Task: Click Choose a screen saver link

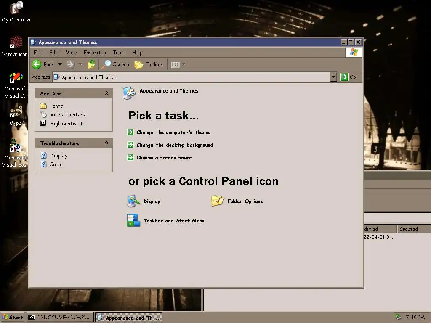Action: point(164,158)
